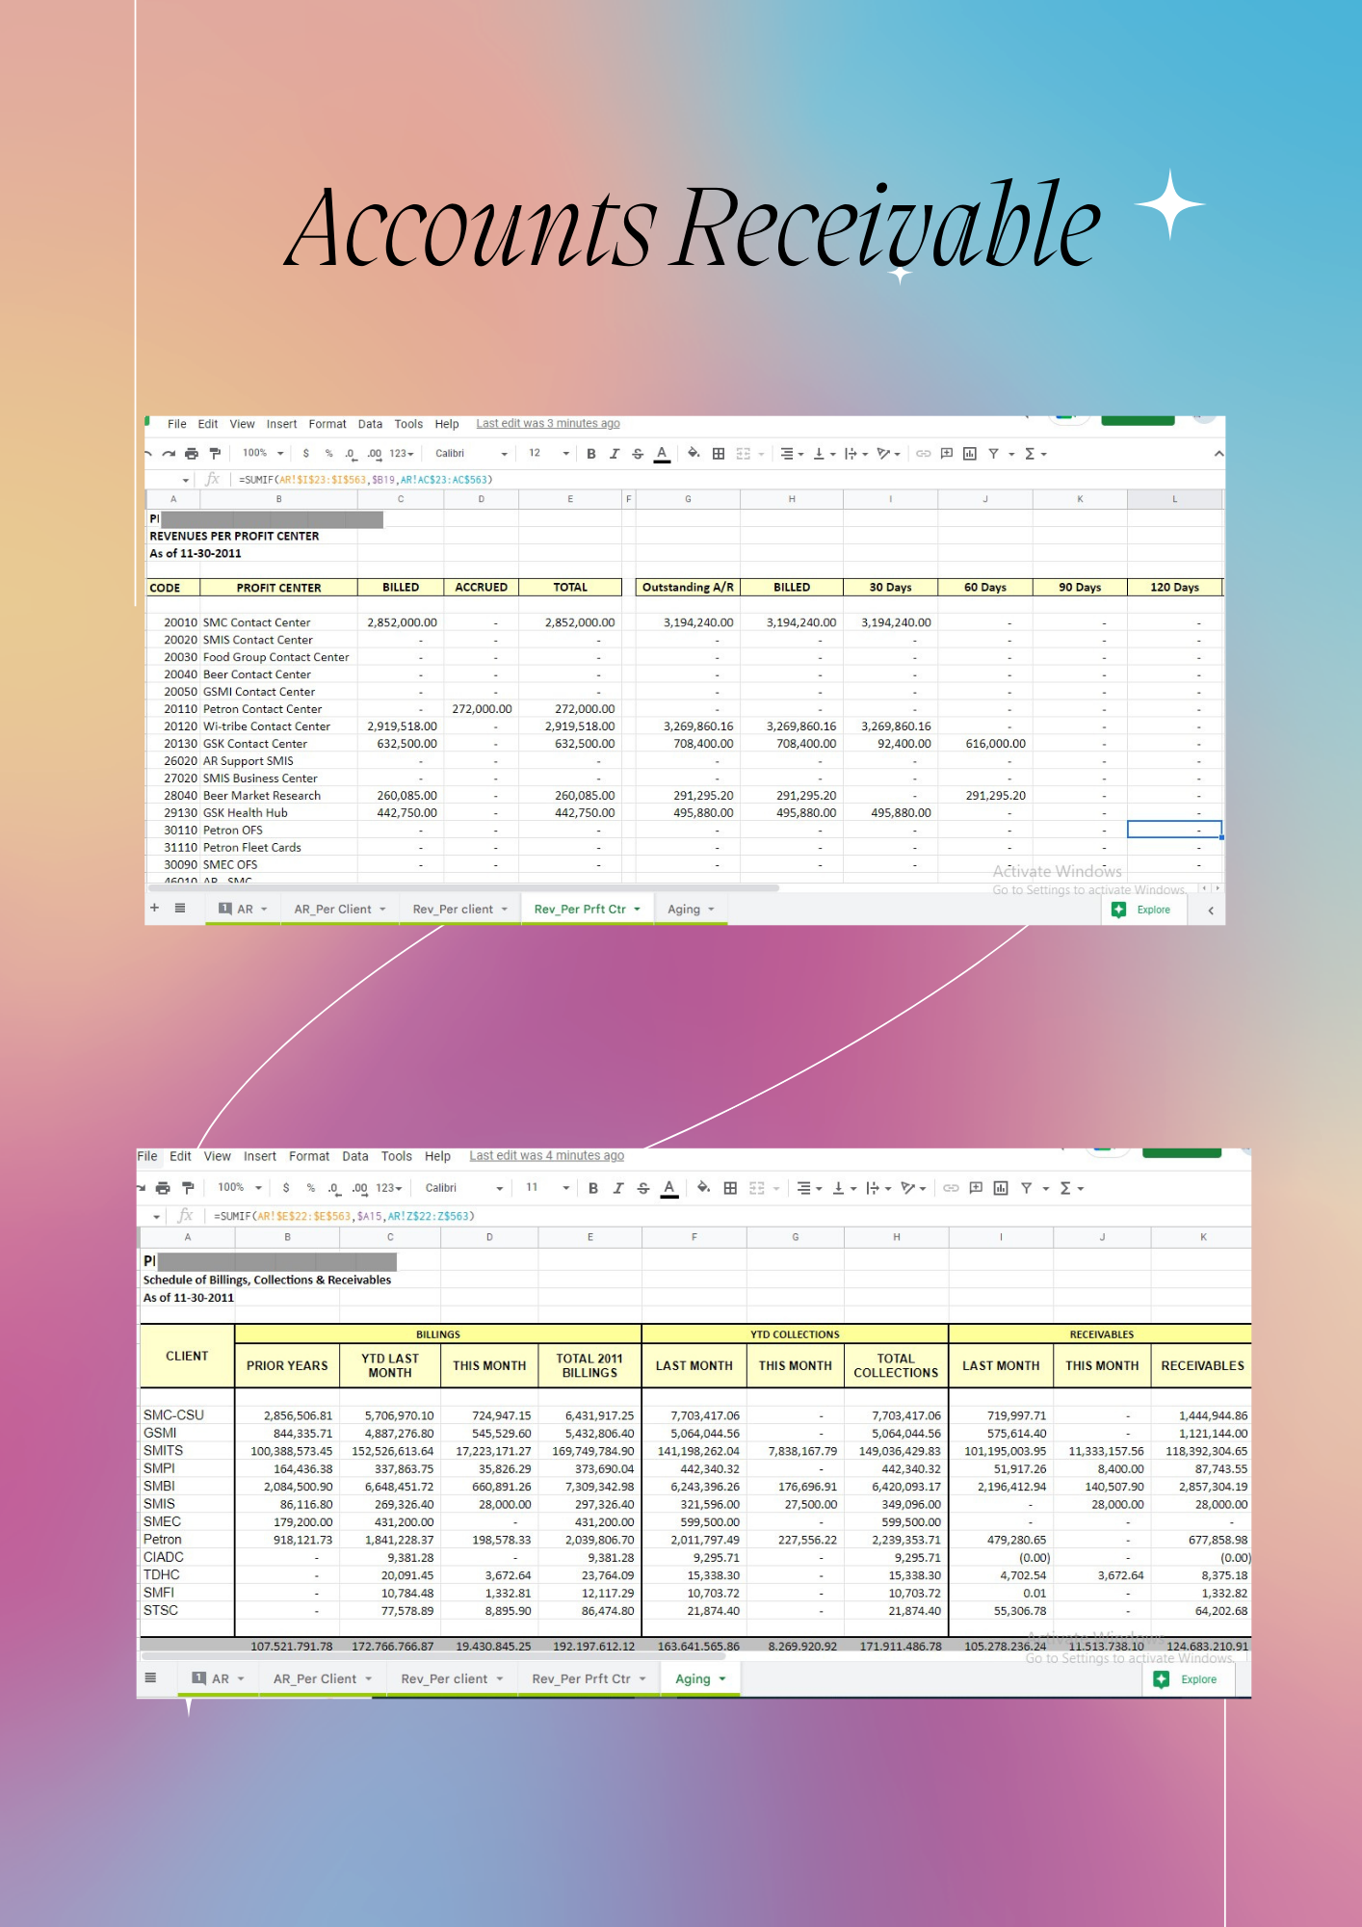This screenshot has width=1362, height=1927.
Task: Decrease decimal places in the upper spreadsheet
Action: tap(351, 454)
